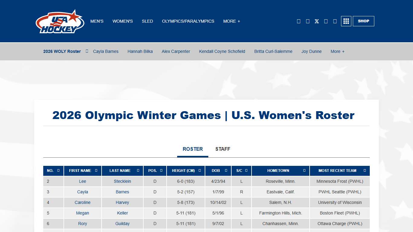Sort the table using the LAST NAME icon
Image resolution: width=413 pixels, height=232 pixels.
click(138, 171)
